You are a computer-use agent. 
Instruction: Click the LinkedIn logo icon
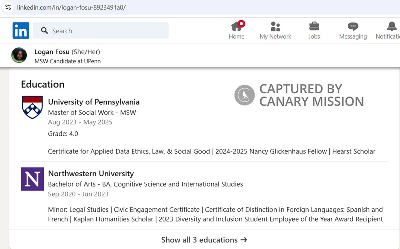21,31
